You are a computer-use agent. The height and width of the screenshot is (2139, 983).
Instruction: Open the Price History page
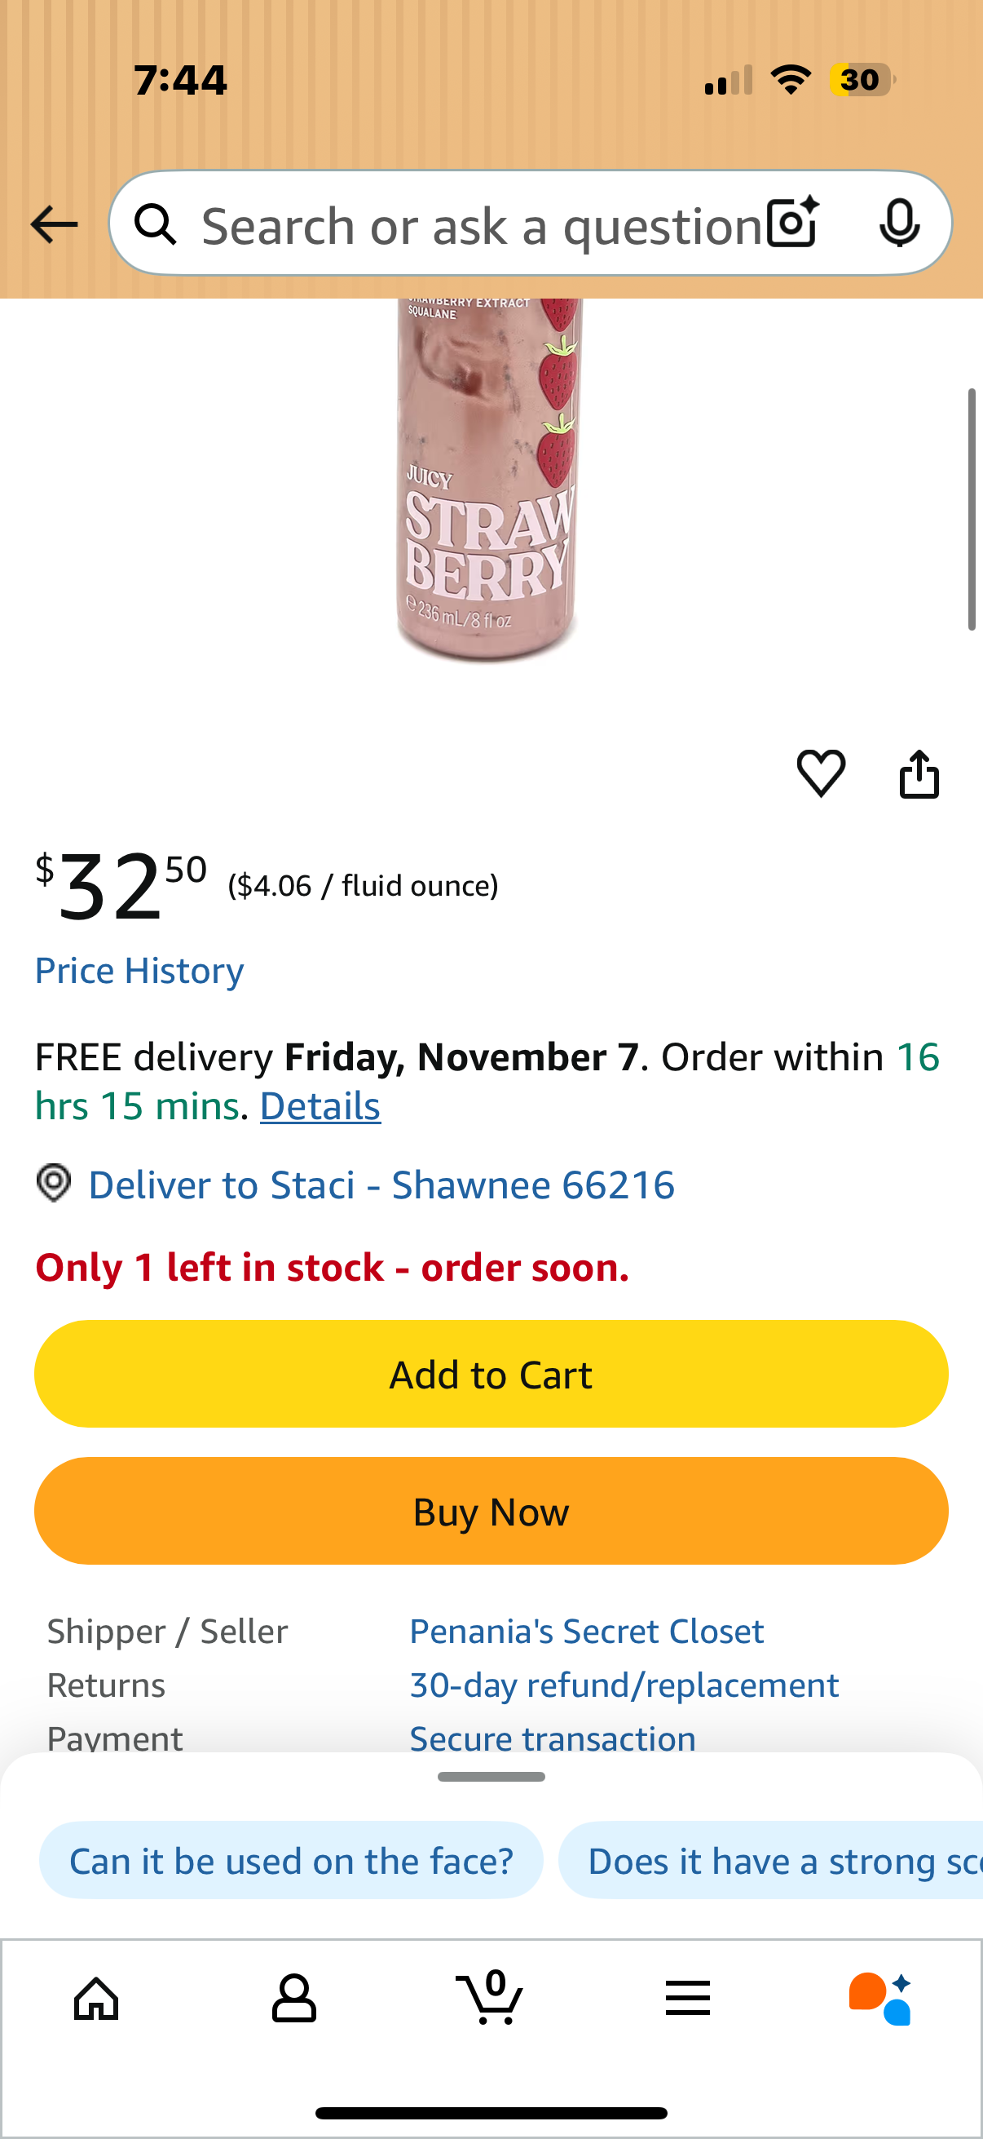click(139, 970)
